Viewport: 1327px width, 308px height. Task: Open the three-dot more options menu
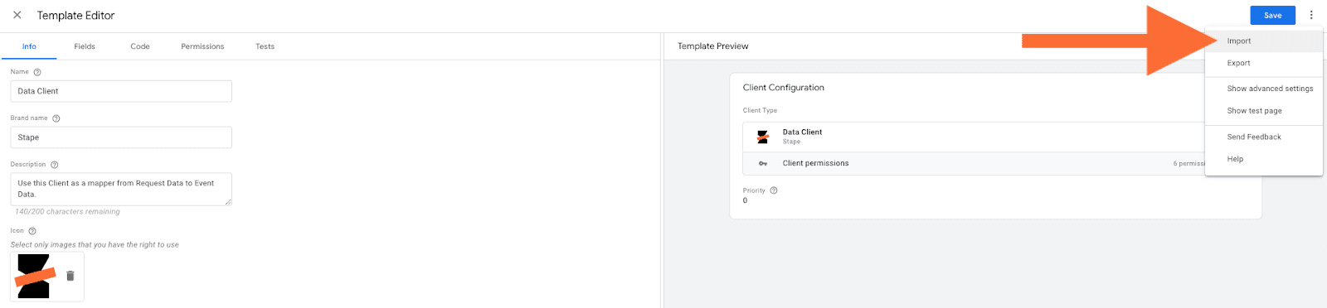coord(1311,15)
